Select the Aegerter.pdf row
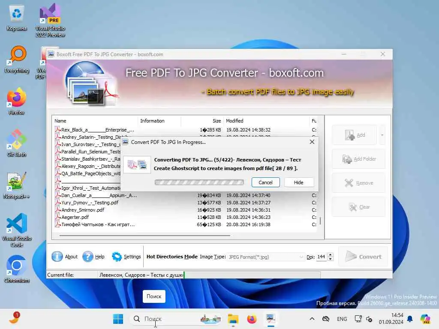Image resolution: width=439 pixels, height=329 pixels. (185, 217)
